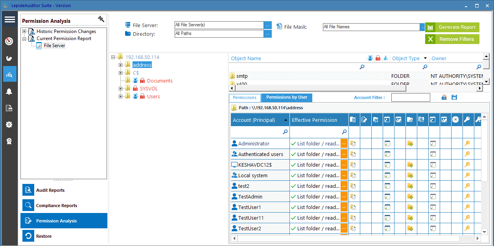The width and height of the screenshot is (494, 246).
Task: Select the Documents folder in tree
Action: coord(160,81)
